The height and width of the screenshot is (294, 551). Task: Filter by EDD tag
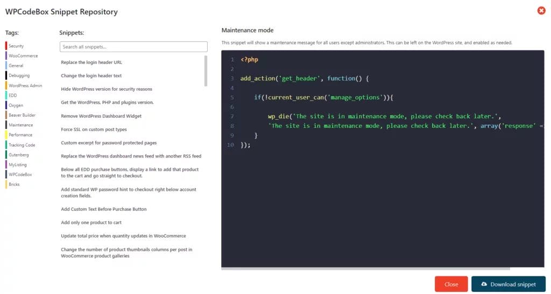[13, 96]
